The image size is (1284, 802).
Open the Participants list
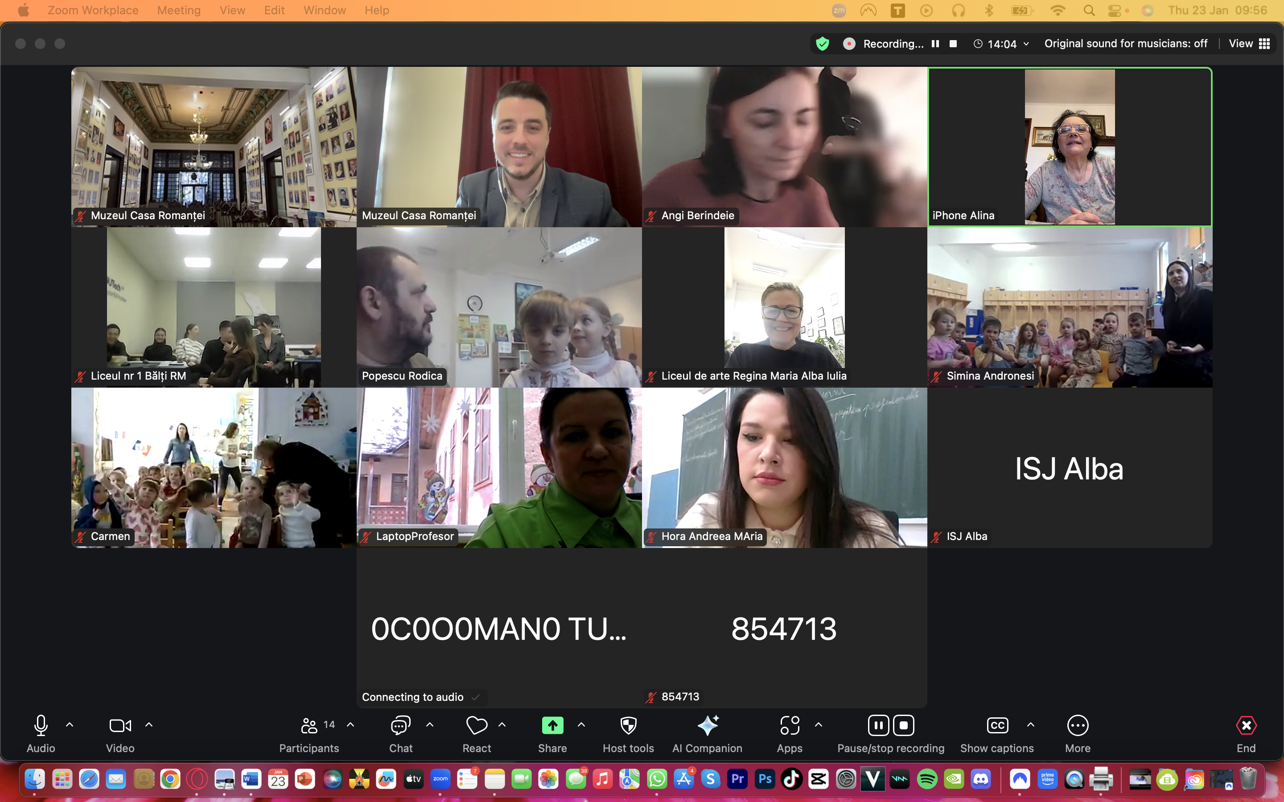tap(309, 726)
